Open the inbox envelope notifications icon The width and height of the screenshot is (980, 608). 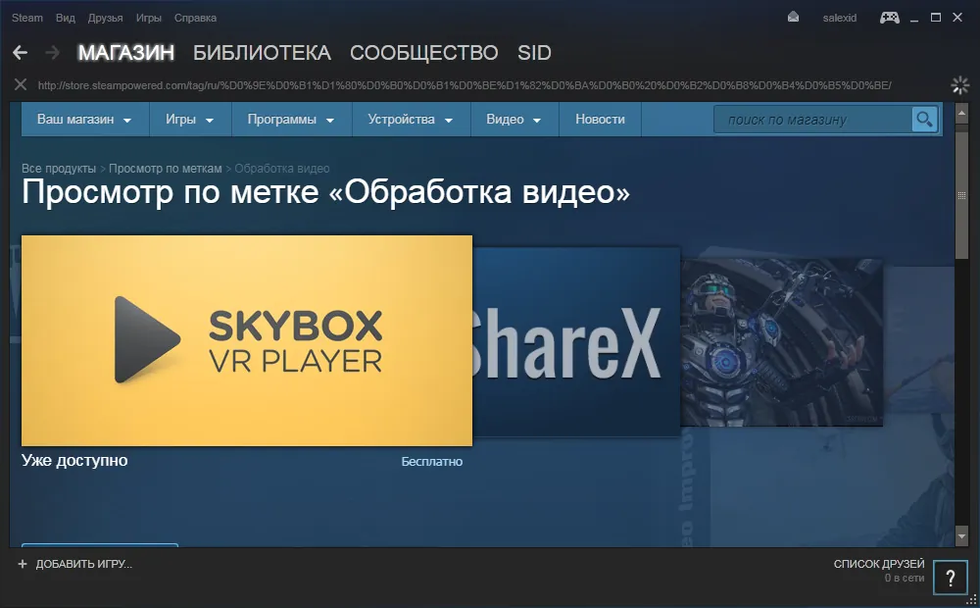point(793,18)
